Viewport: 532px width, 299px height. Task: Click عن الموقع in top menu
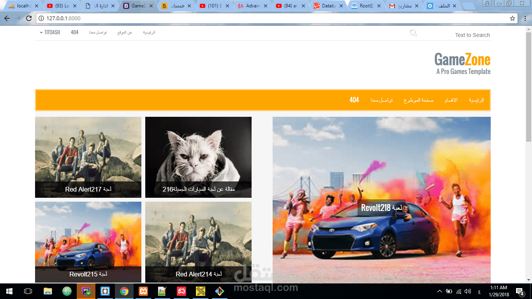pyautogui.click(x=125, y=32)
